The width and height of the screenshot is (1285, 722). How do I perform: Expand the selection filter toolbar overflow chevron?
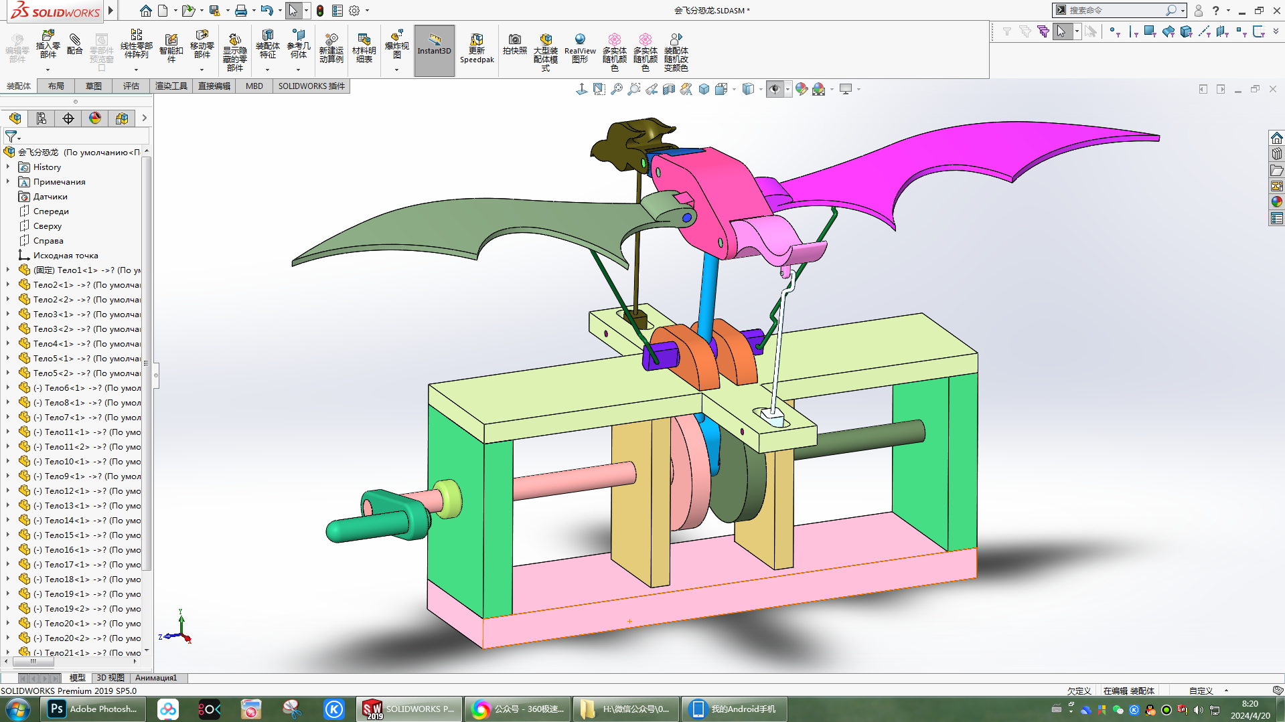[1276, 31]
